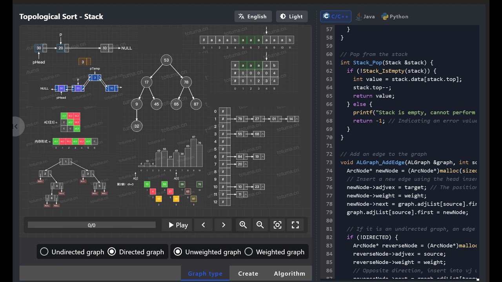The width and height of the screenshot is (502, 282).
Task: Select the Unweighted graph option
Action: [207, 252]
